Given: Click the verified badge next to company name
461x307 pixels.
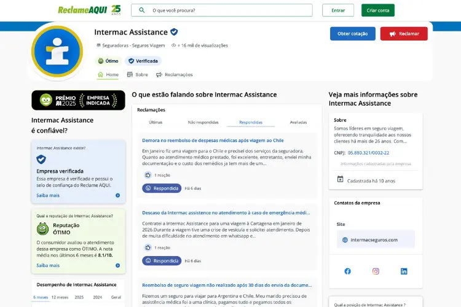Looking at the screenshot, I should 174,32.
